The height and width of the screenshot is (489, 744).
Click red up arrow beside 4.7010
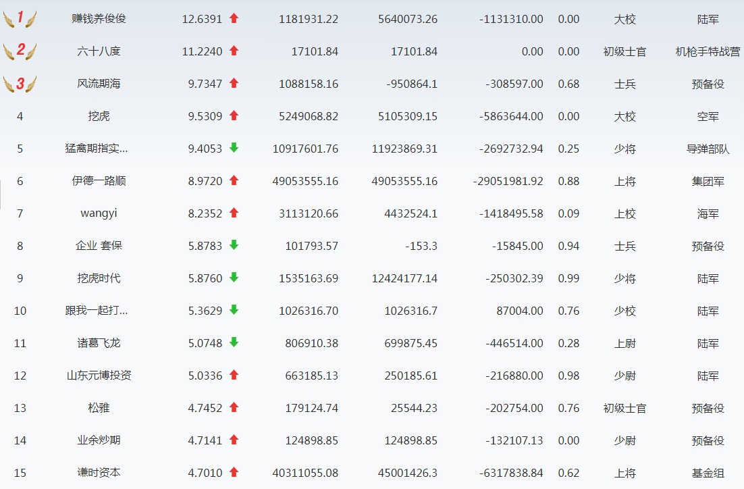(x=234, y=472)
